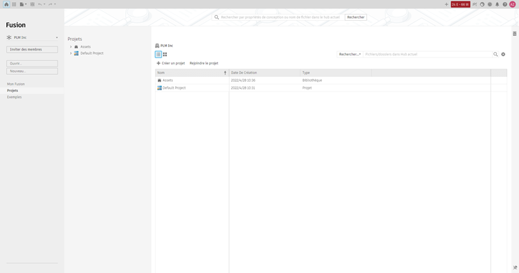Switch to grid view
519x273 pixels.
165,54
